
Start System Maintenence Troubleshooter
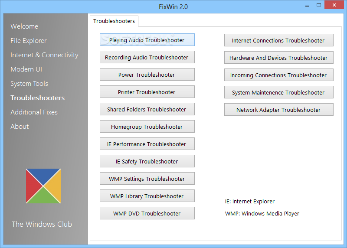(x=279, y=92)
